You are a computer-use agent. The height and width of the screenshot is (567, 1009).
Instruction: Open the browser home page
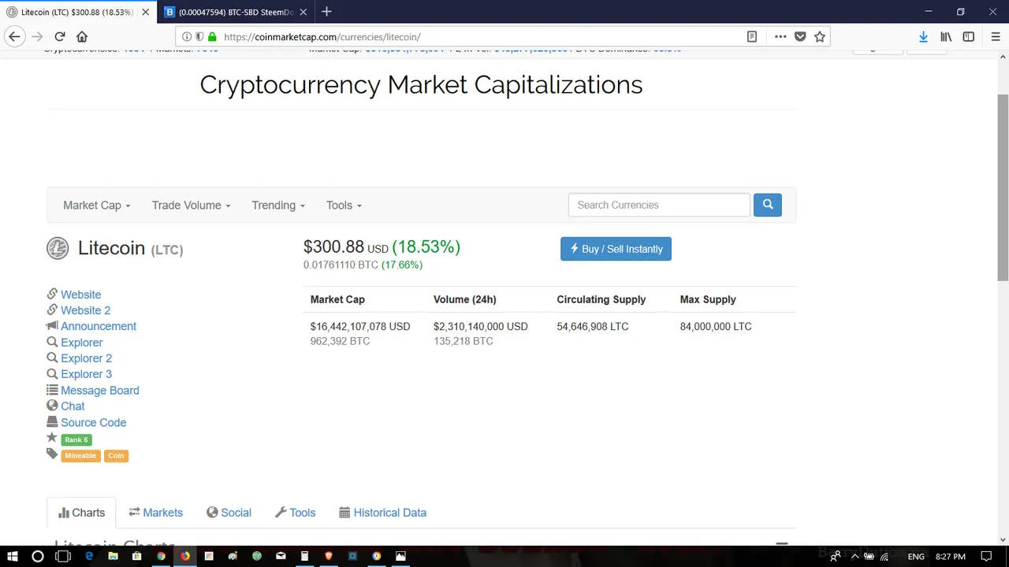pyautogui.click(x=82, y=36)
